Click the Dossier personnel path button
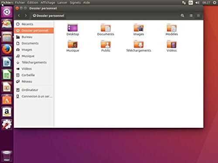The height and width of the screenshot is (163, 218). point(48,16)
